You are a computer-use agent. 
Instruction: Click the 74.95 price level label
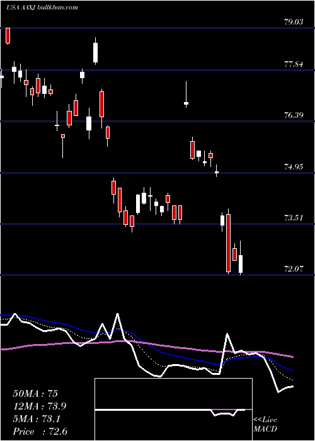coord(294,167)
